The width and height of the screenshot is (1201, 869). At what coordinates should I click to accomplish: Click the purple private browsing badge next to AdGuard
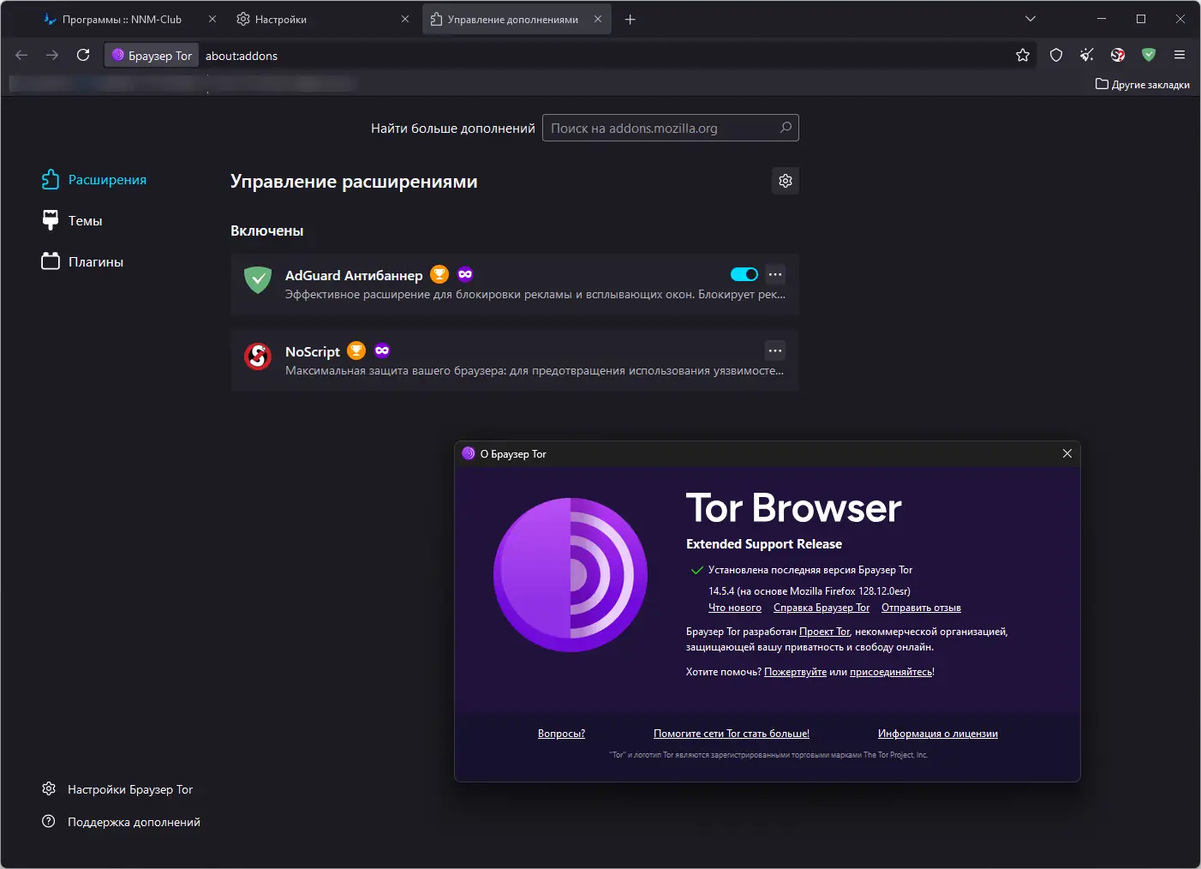(465, 274)
